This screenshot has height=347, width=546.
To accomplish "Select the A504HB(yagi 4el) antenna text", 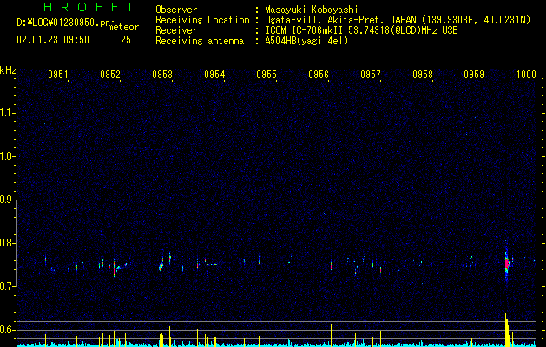I will pyautogui.click(x=306, y=41).
